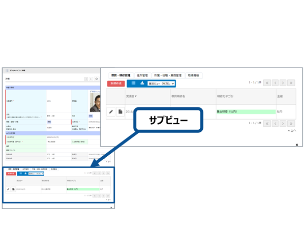Click download icon in small sub-view toolbar
Viewport: 305px width, 229px height.
(25, 174)
